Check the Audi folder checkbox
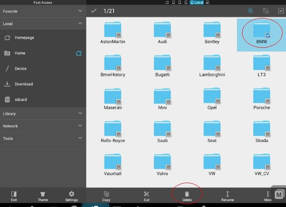286x207 pixels. (168, 35)
